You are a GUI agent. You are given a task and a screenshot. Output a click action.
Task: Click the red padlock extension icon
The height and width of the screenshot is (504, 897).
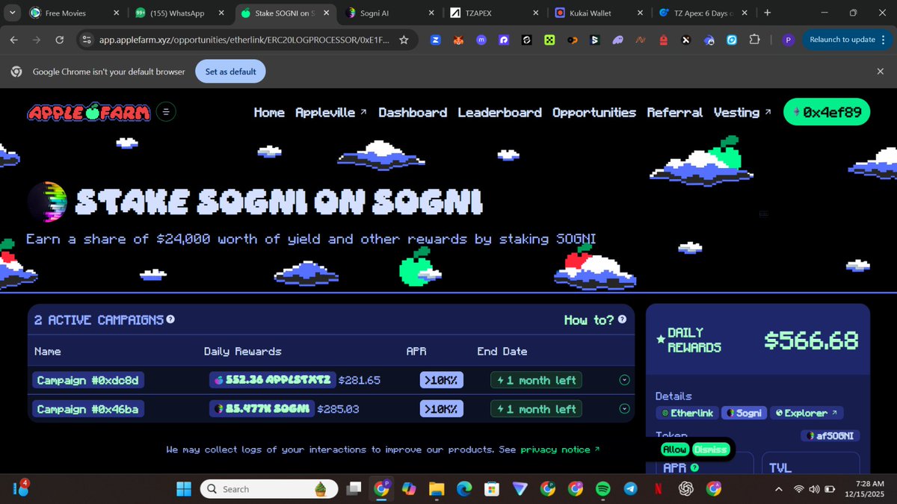point(664,40)
